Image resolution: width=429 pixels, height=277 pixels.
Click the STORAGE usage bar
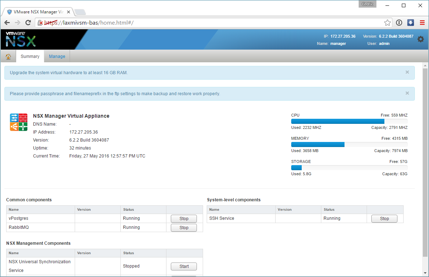click(349, 168)
